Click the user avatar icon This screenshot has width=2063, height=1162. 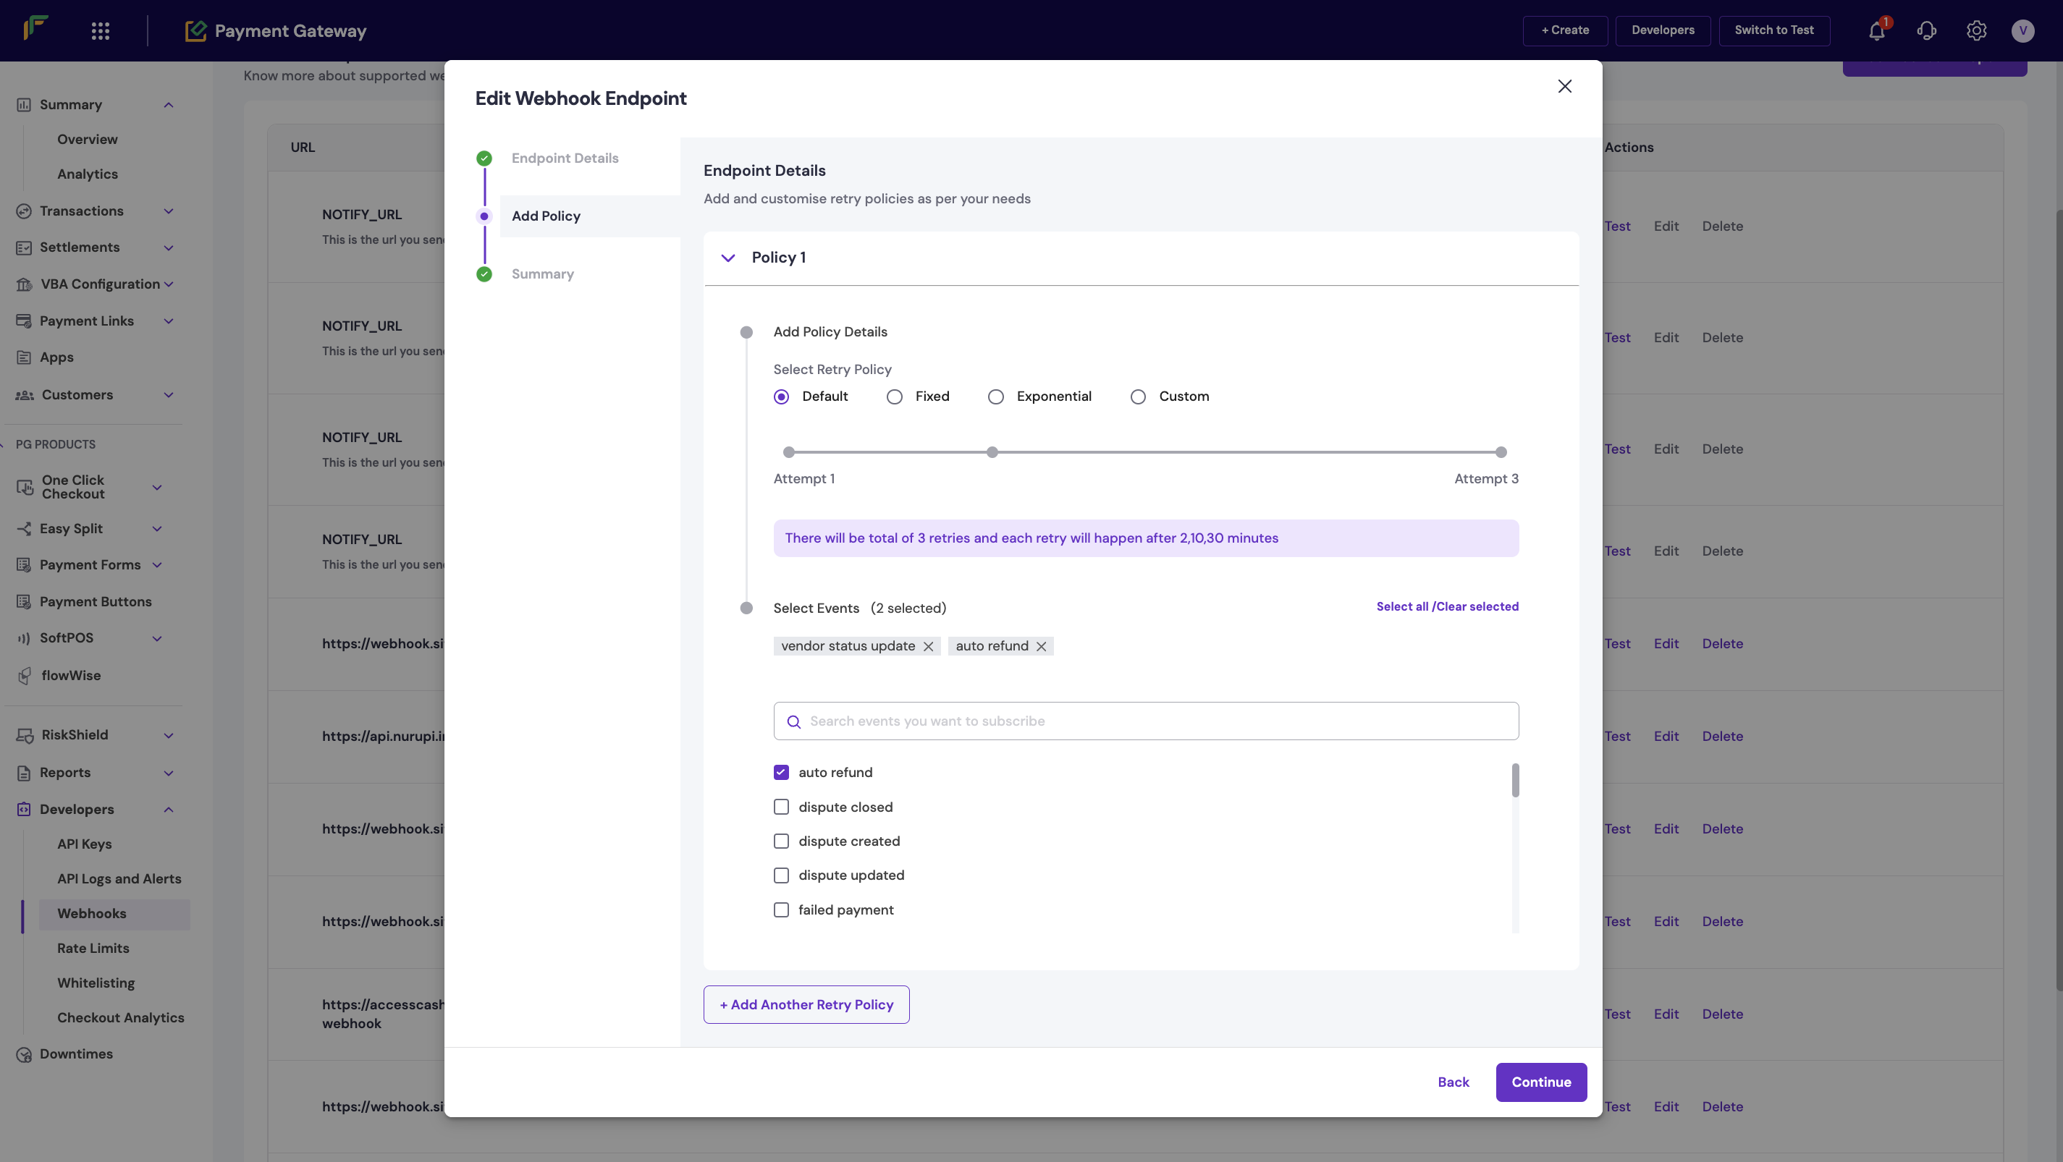(x=2022, y=31)
